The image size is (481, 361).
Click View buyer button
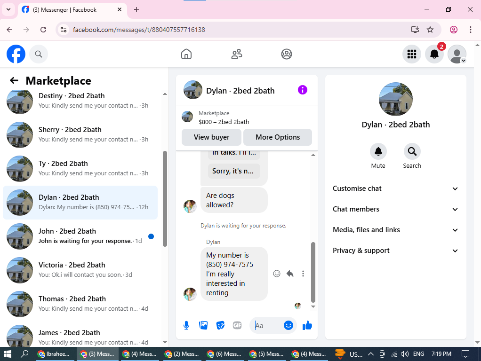click(x=211, y=137)
